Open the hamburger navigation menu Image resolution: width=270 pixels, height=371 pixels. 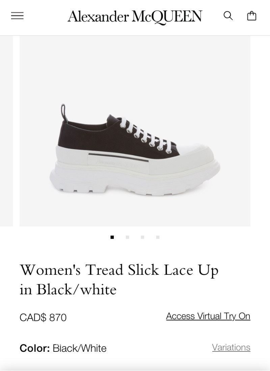pyautogui.click(x=17, y=16)
